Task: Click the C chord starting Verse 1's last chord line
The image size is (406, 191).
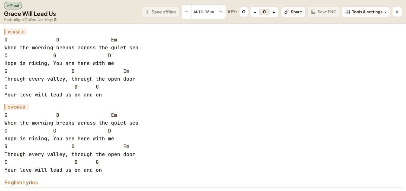Action: pyautogui.click(x=6, y=87)
